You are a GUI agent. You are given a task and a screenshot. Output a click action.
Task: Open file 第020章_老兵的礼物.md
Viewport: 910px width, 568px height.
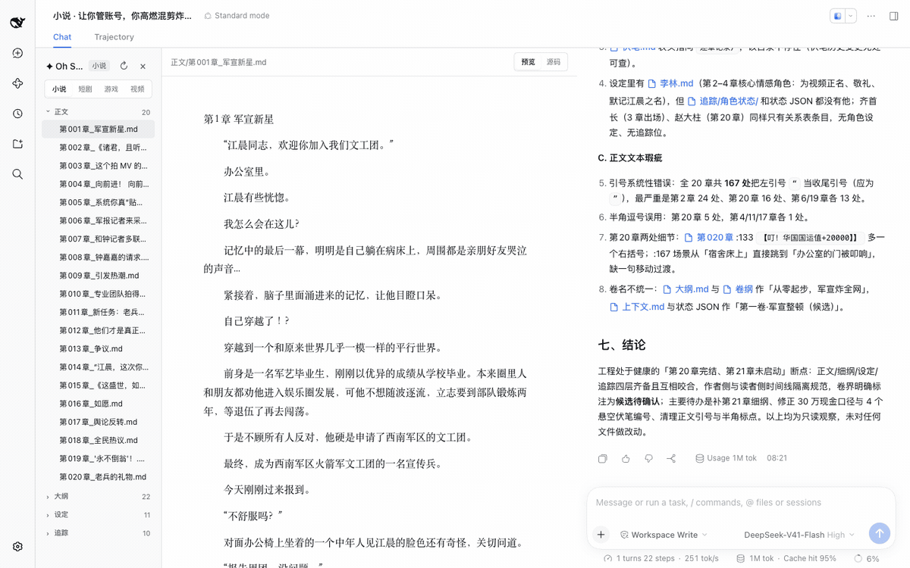pyautogui.click(x=99, y=477)
